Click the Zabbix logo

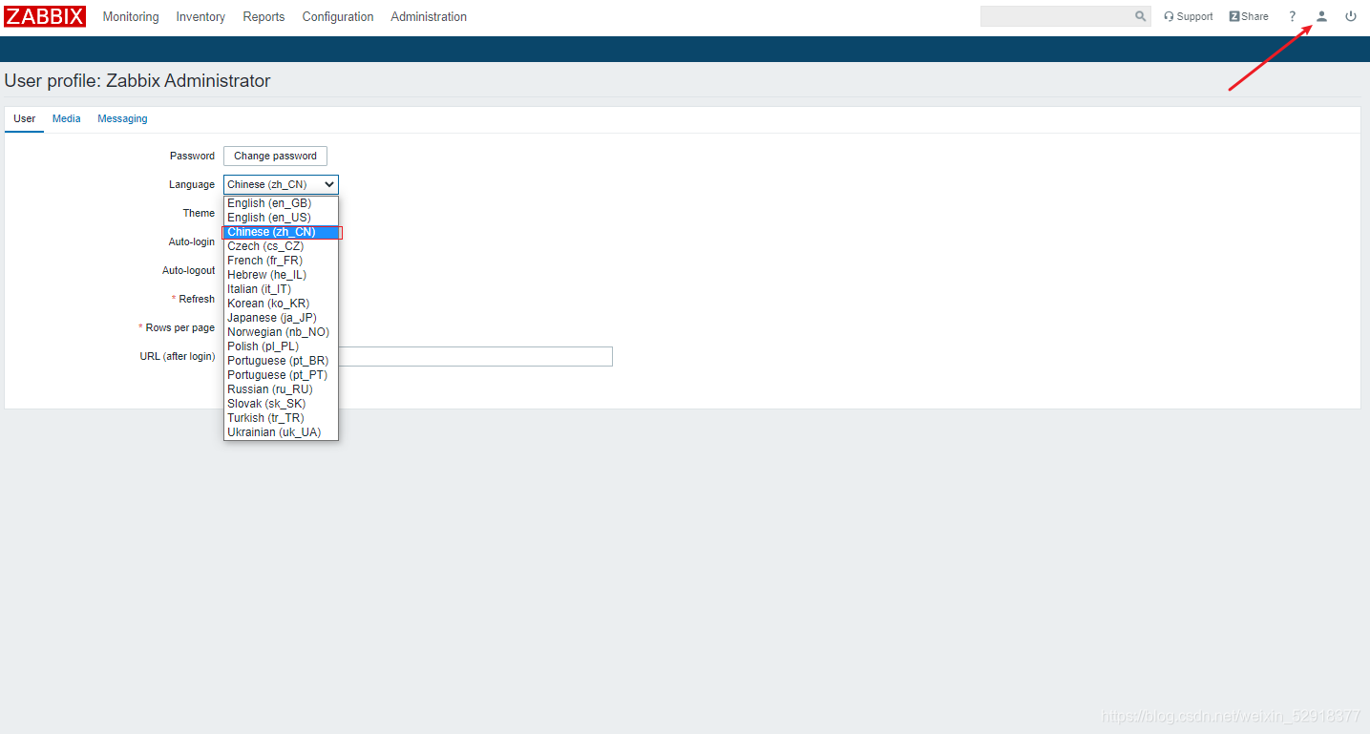pyautogui.click(x=45, y=16)
